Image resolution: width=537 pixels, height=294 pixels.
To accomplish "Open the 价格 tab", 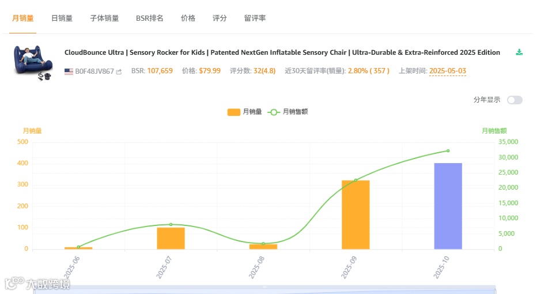I will pos(188,18).
